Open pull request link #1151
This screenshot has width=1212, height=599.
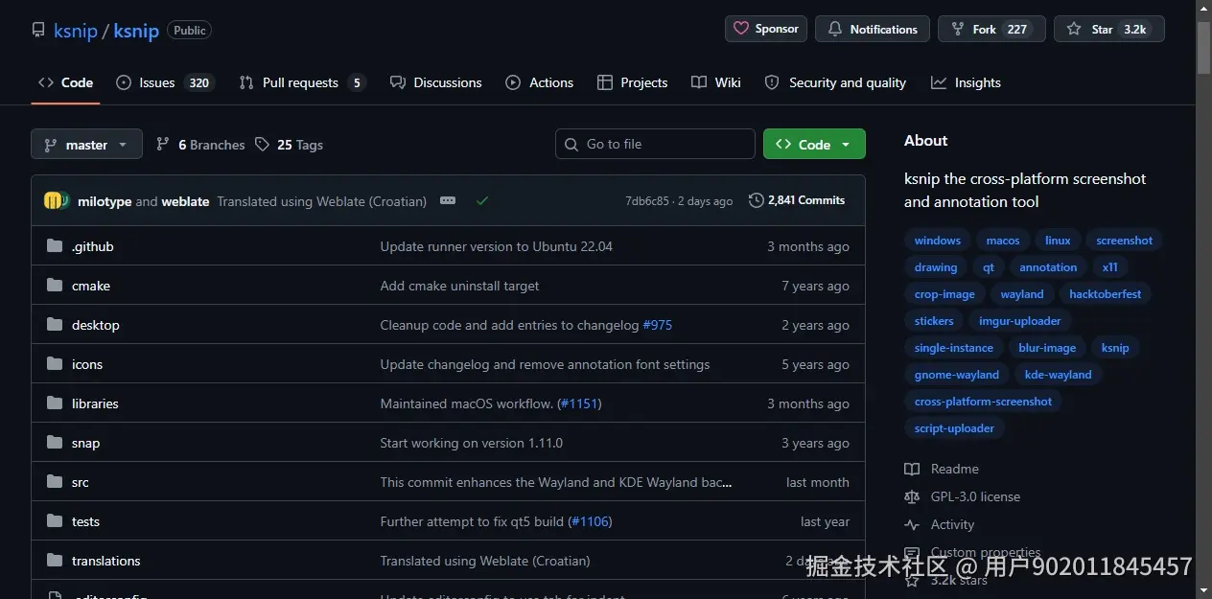click(579, 403)
